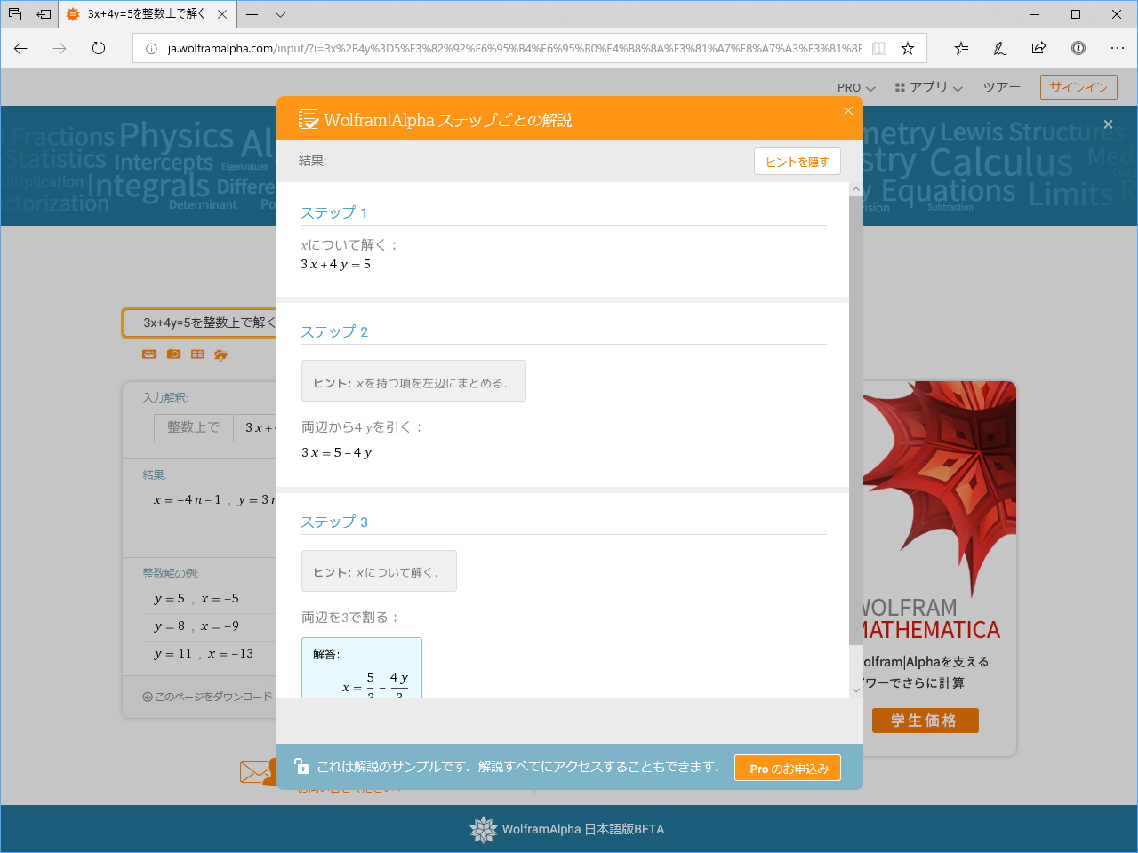This screenshot has width=1138, height=853.
Task: Add this page to favorites with star
Action: click(908, 49)
